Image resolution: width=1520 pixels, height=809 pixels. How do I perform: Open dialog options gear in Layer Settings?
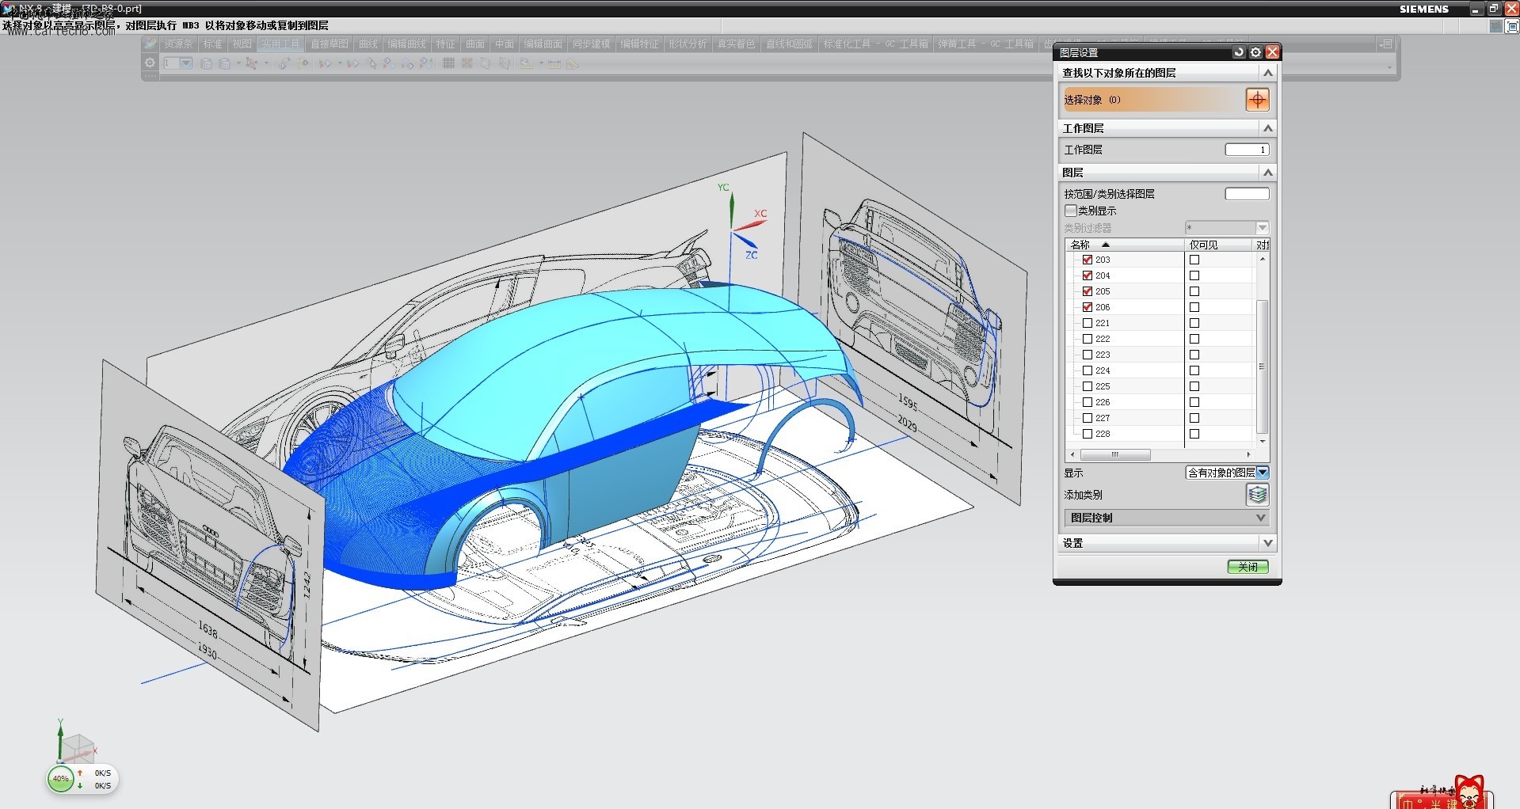pos(1255,52)
